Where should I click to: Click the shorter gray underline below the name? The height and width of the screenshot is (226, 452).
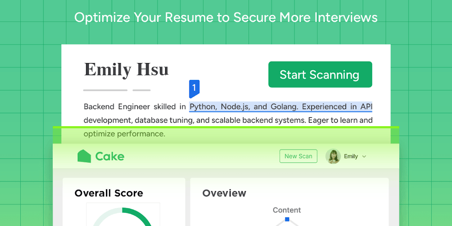click(141, 90)
